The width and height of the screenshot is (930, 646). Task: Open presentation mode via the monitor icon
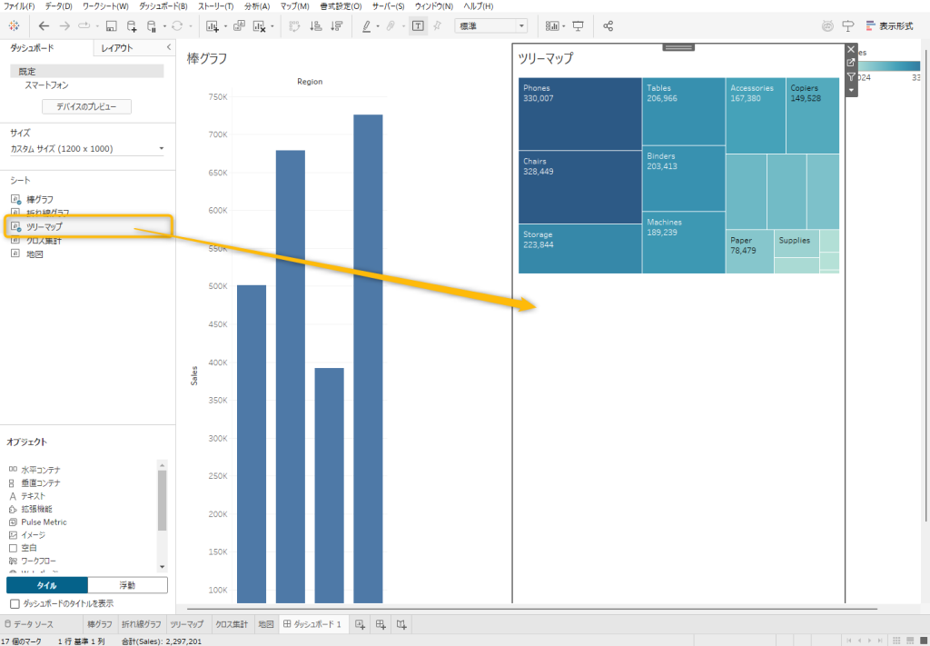coord(578,26)
